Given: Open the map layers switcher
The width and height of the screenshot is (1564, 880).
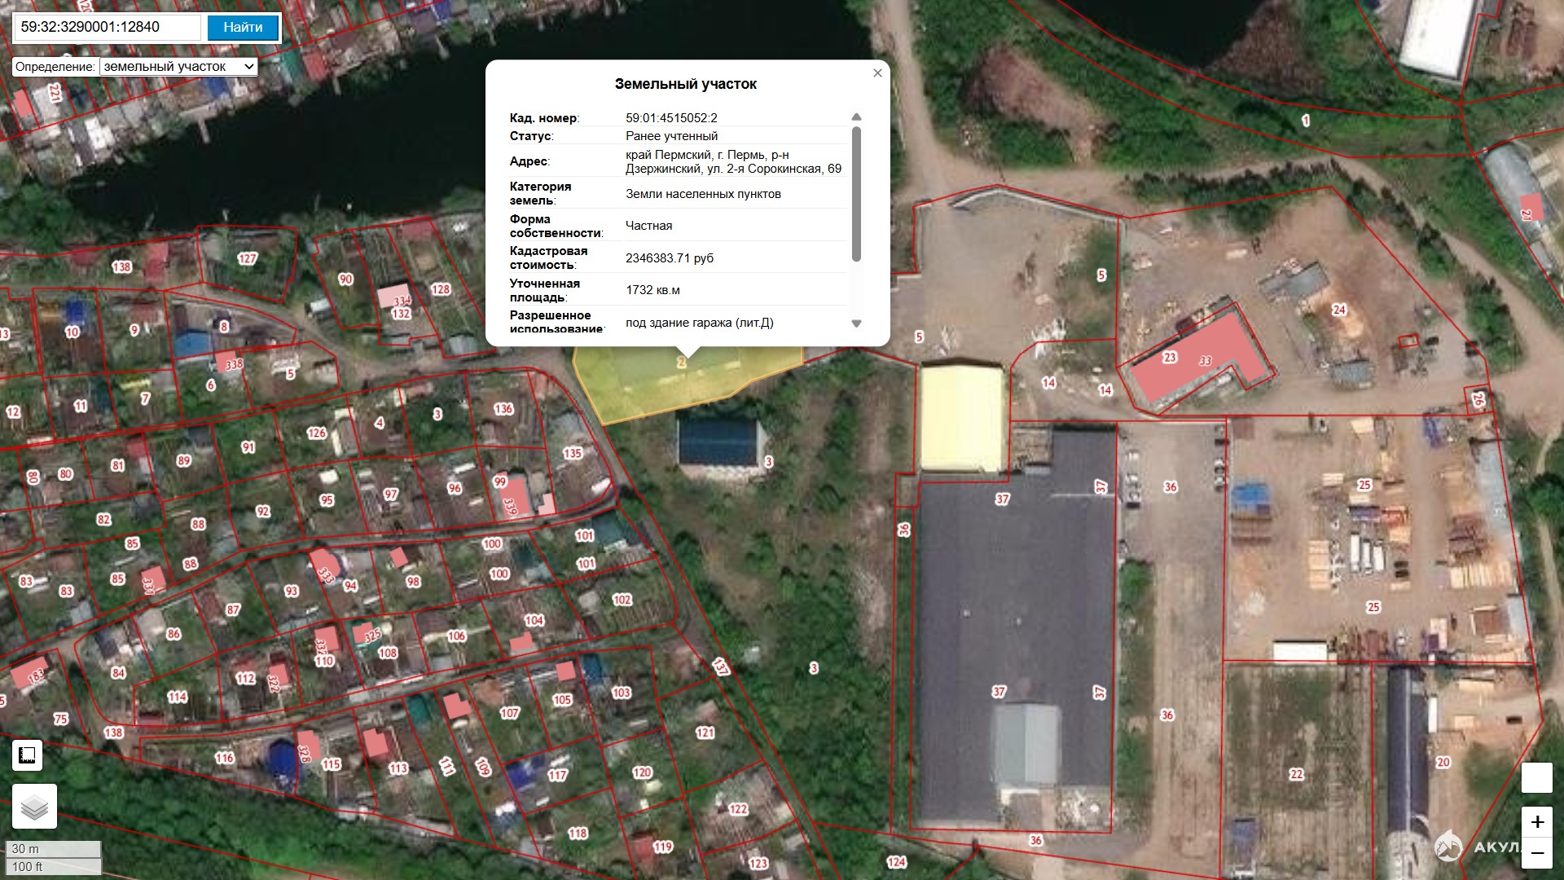Looking at the screenshot, I should 34,807.
